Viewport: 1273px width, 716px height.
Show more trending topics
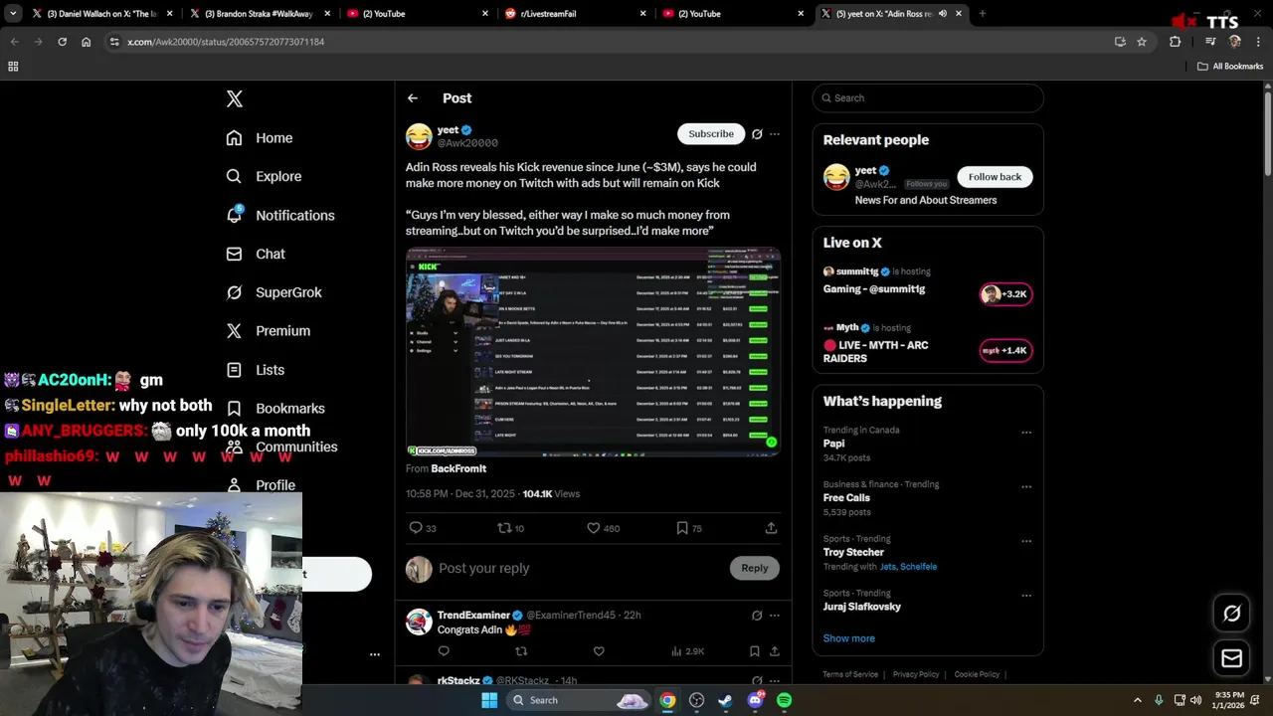click(x=849, y=638)
